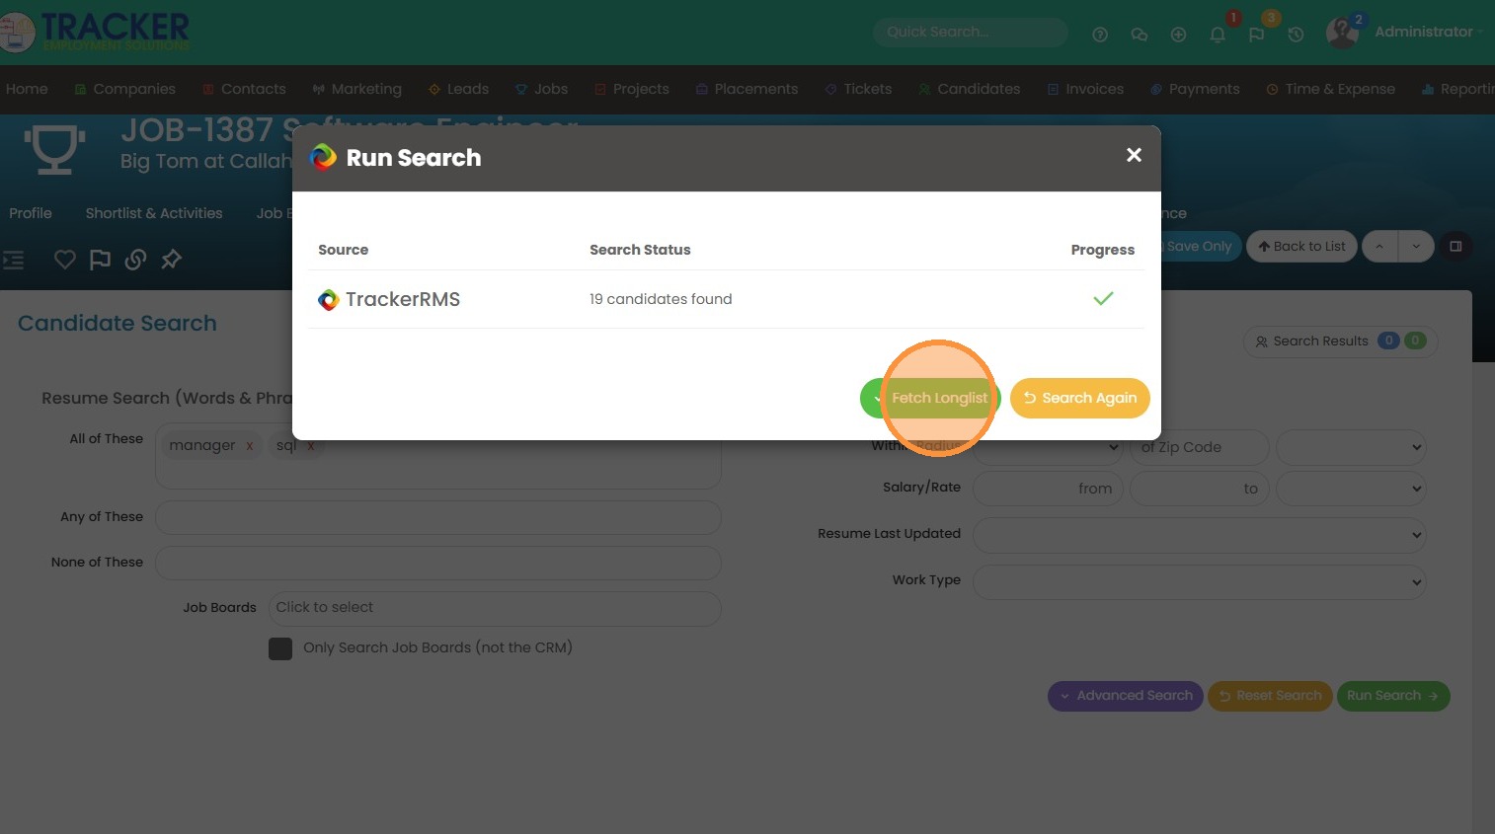1495x834 pixels.
Task: Open the flagged items icon in header
Action: pos(1256,35)
